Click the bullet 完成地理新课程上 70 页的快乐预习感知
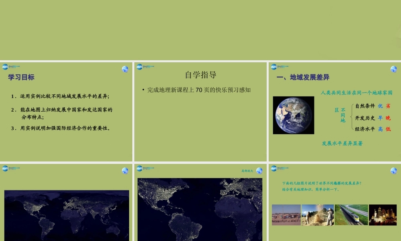 (x=196, y=90)
